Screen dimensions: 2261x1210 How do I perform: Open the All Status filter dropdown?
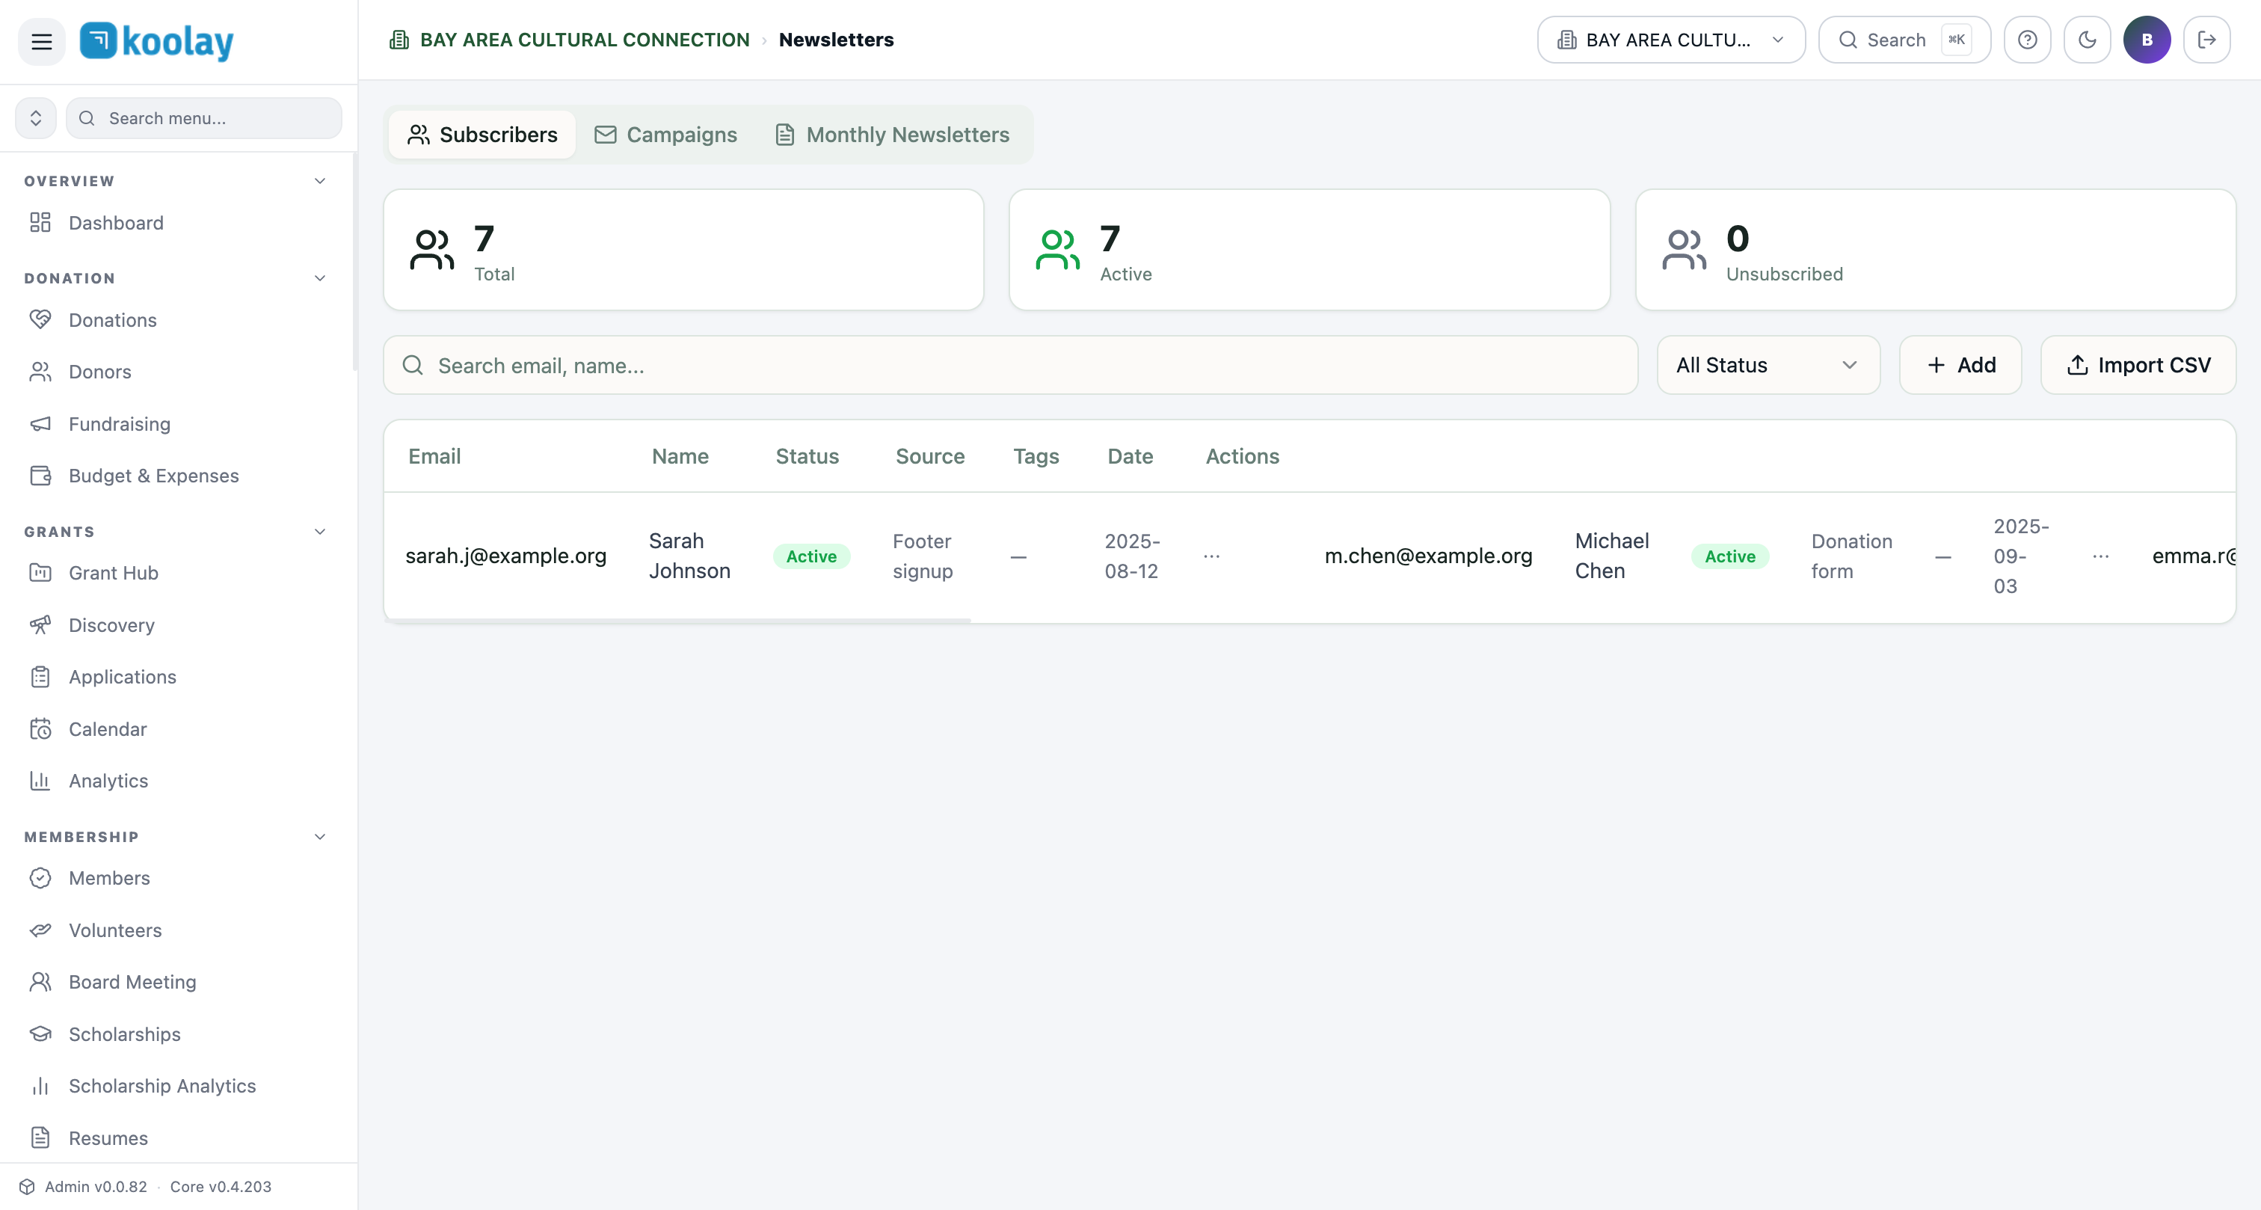pos(1768,365)
